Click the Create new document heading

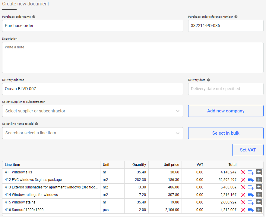pos(25,4)
